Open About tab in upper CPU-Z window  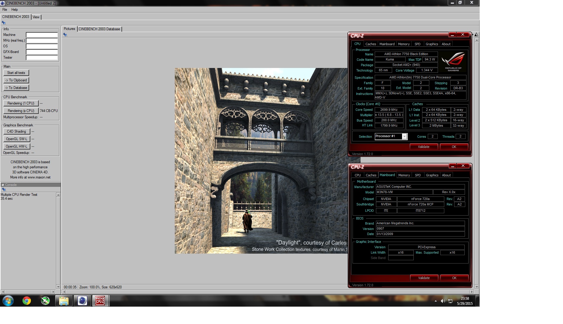click(x=446, y=44)
